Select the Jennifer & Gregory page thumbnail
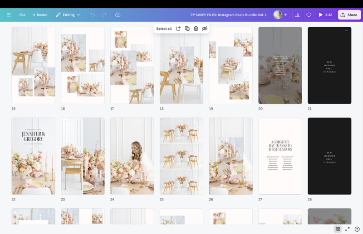Image resolution: width=363 pixels, height=234 pixels. coord(34,156)
